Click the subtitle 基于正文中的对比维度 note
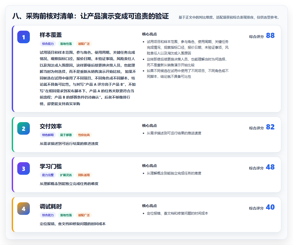This screenshot has width=293, height=245. [229, 17]
